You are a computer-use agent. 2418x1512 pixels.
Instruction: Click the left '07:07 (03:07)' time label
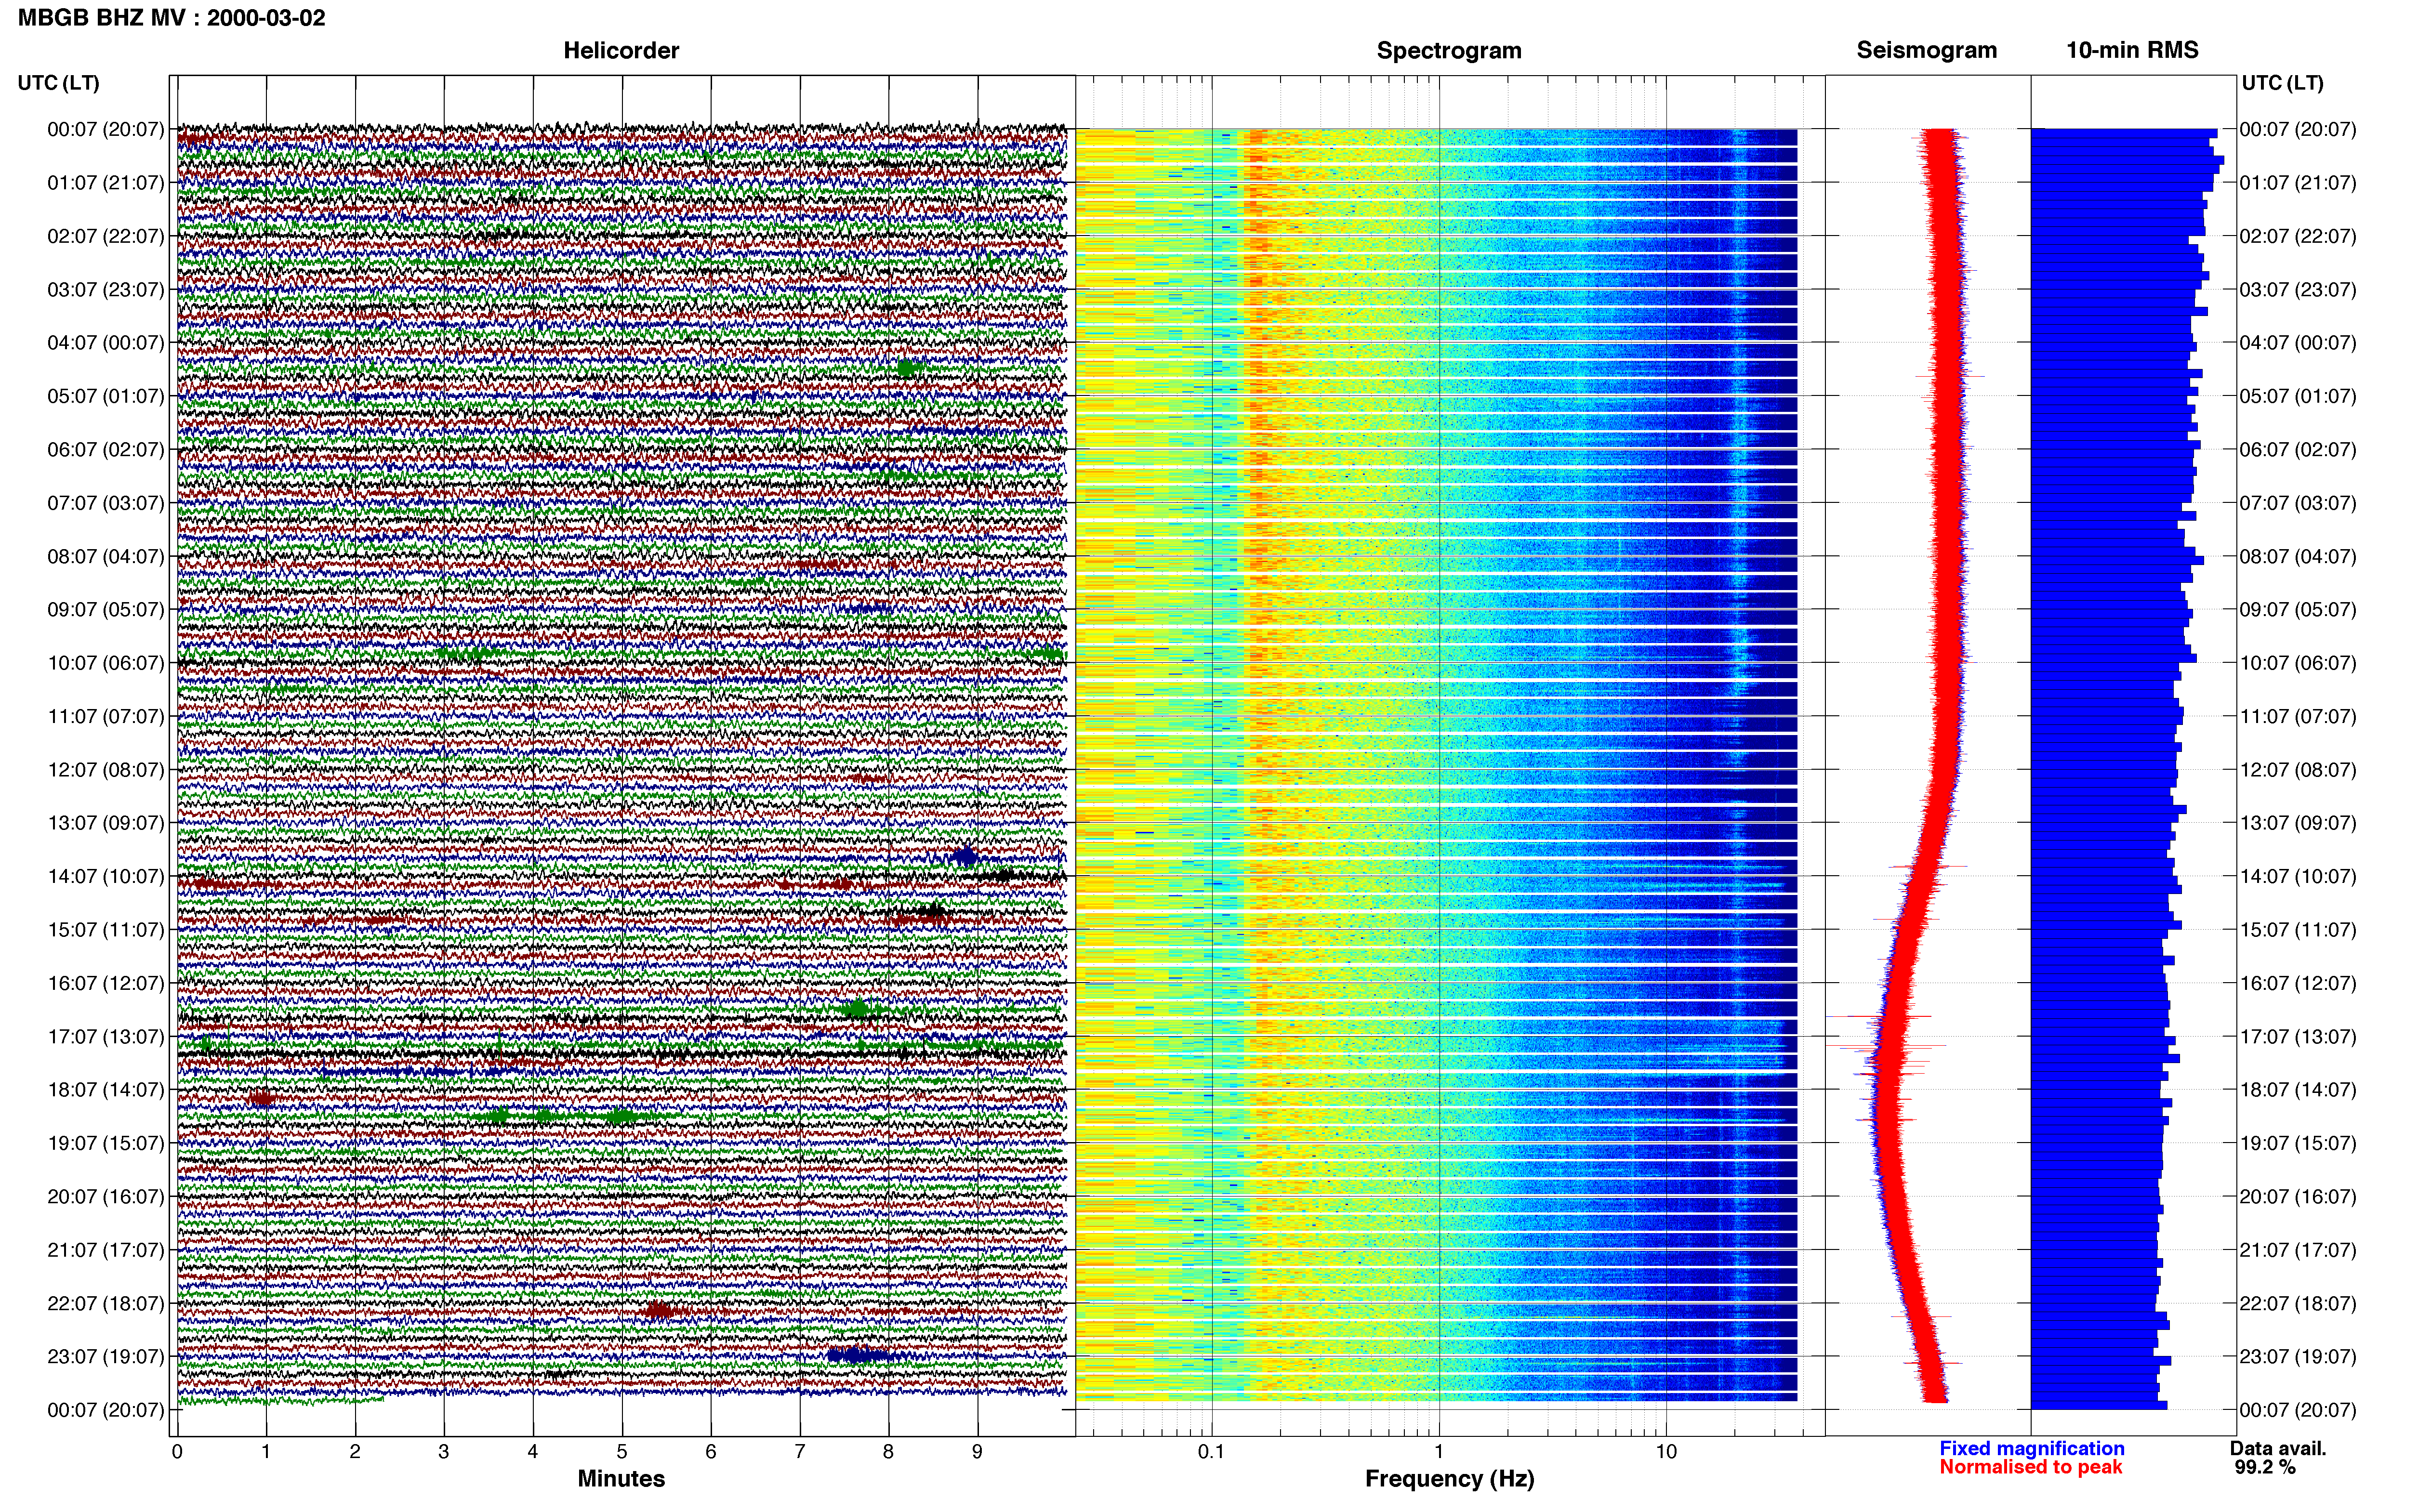point(106,503)
